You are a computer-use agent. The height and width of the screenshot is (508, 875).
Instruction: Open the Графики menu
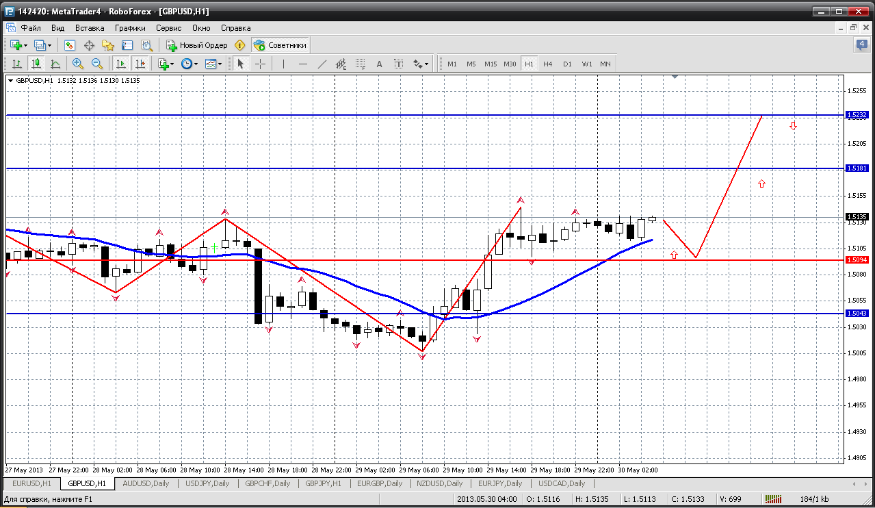(x=130, y=28)
